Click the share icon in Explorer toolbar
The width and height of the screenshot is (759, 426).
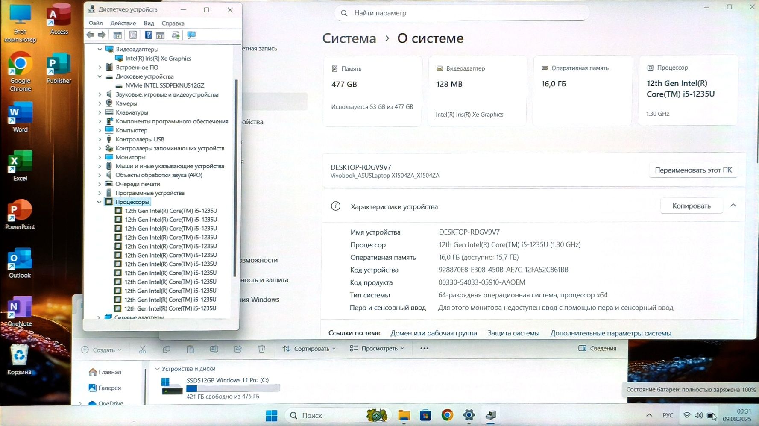238,349
